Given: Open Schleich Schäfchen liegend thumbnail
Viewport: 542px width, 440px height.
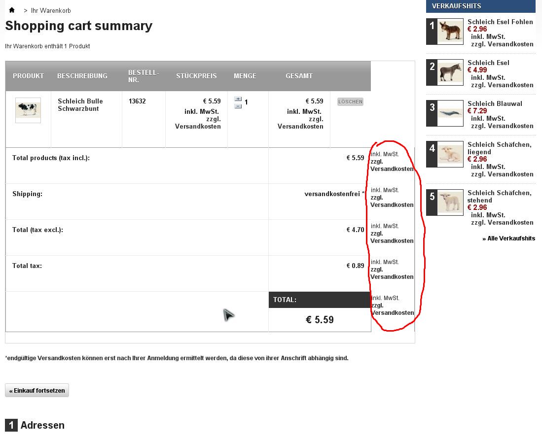Looking at the screenshot, I should tap(450, 154).
